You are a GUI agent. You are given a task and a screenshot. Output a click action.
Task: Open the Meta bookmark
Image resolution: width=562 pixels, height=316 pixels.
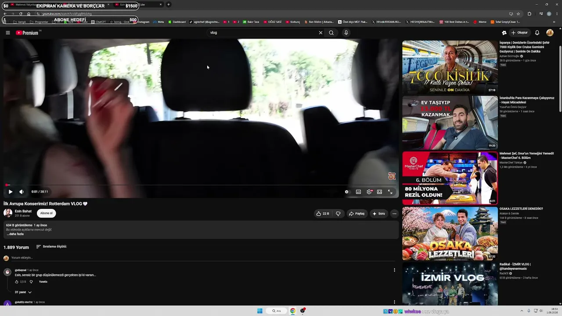[159, 22]
